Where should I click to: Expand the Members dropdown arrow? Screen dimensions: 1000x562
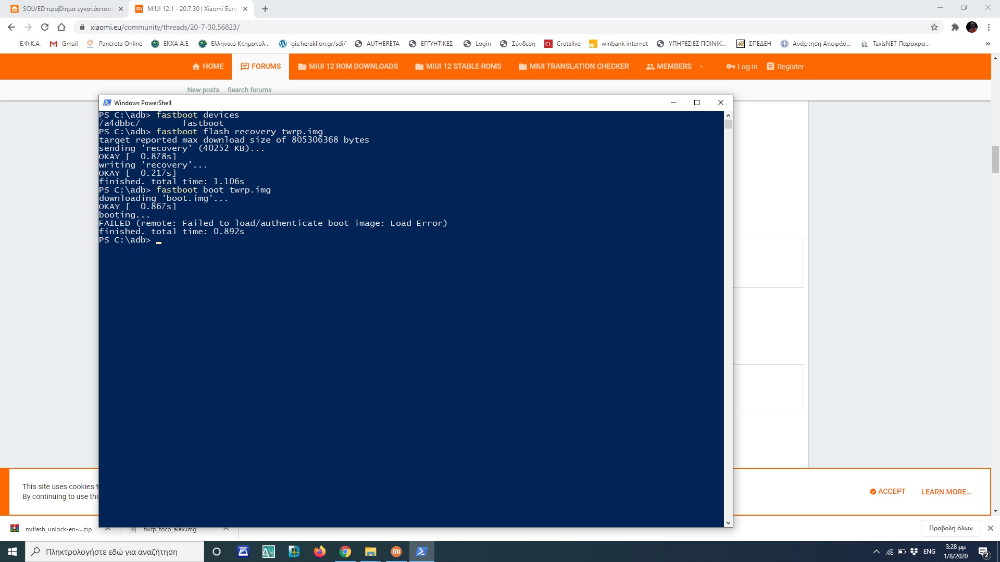pyautogui.click(x=701, y=67)
